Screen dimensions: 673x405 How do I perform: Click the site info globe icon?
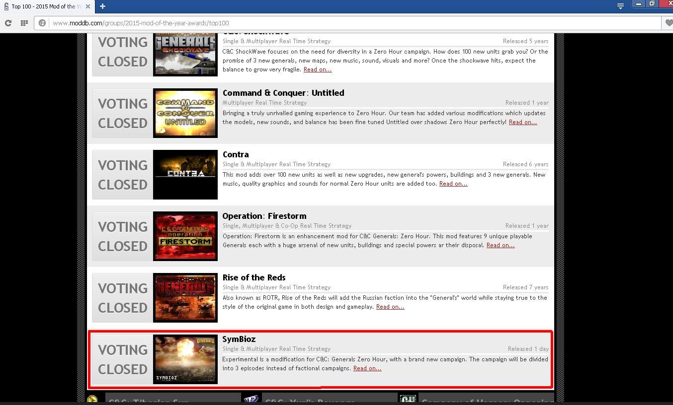pos(42,23)
